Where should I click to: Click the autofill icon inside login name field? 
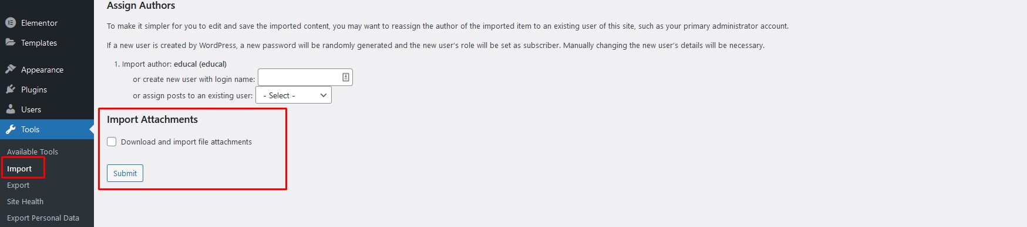tap(346, 77)
